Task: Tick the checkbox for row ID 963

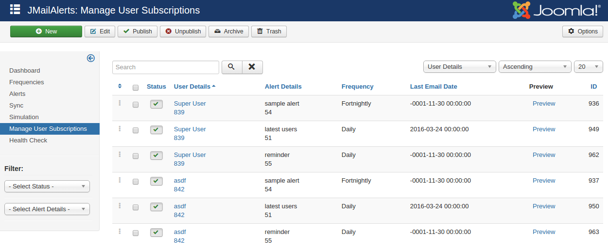Action: (x=136, y=233)
